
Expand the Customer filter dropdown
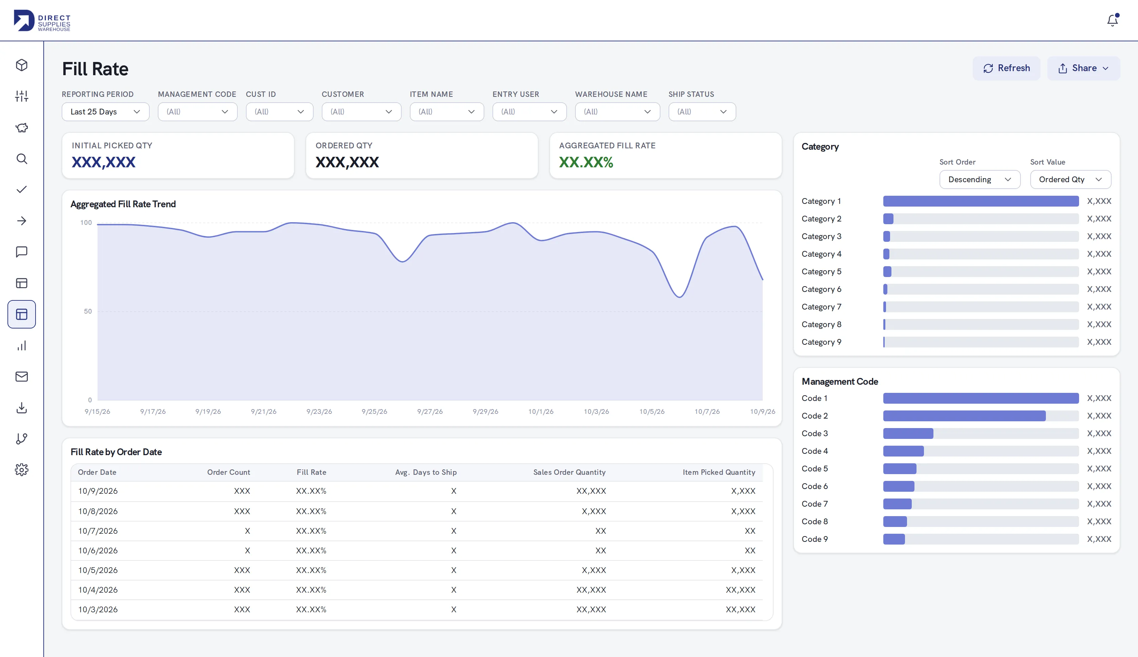pyautogui.click(x=361, y=112)
